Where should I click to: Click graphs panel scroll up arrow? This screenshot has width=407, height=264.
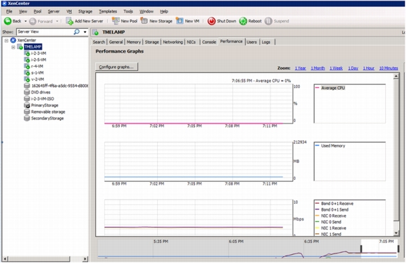tap(396, 76)
